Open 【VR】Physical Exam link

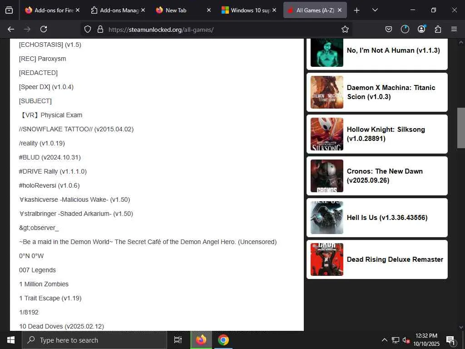[51, 115]
